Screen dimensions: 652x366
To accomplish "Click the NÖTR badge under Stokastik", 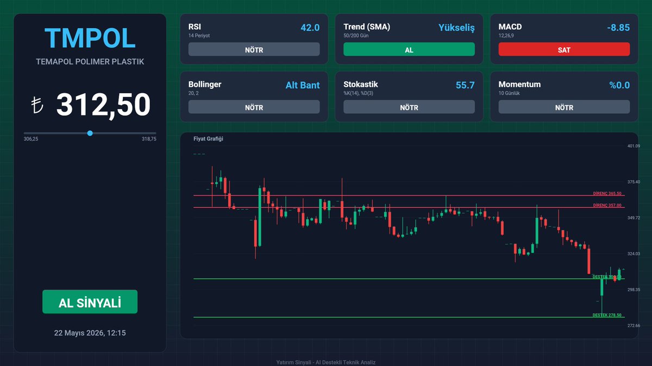I will click(409, 107).
